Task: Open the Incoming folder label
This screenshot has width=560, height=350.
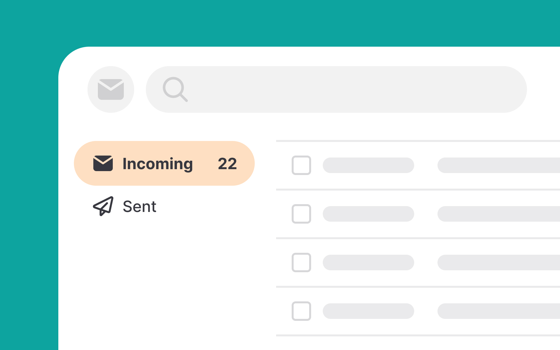Action: click(x=158, y=164)
